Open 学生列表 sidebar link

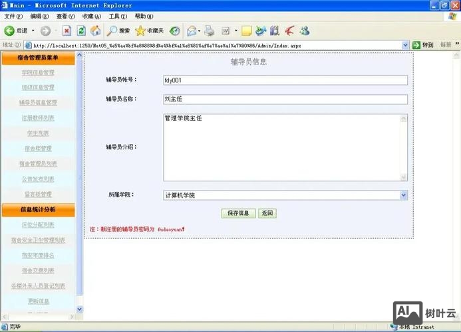(38, 133)
